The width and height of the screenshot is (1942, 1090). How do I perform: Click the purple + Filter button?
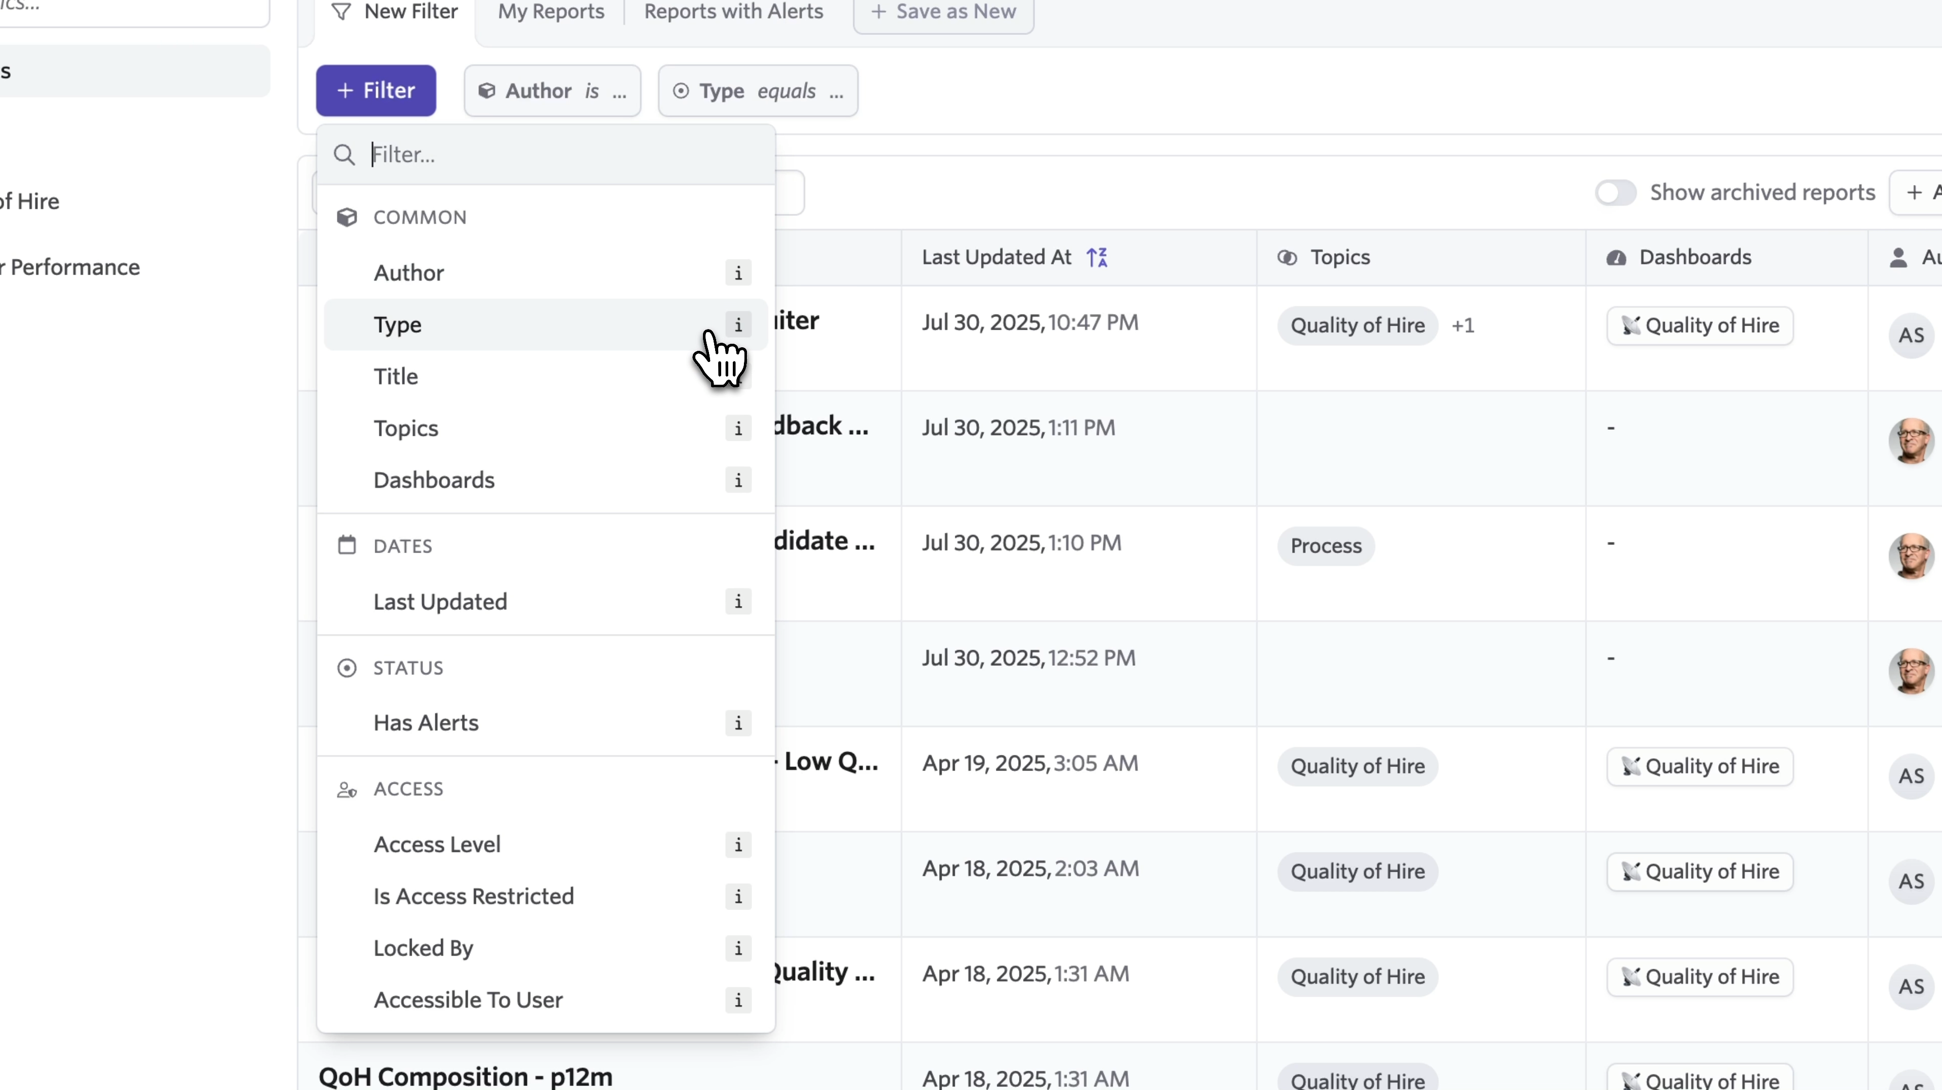point(376,91)
